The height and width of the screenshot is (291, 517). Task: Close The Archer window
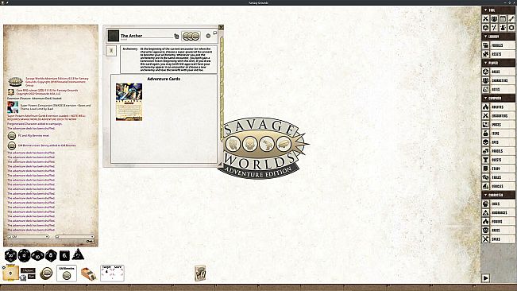click(221, 27)
